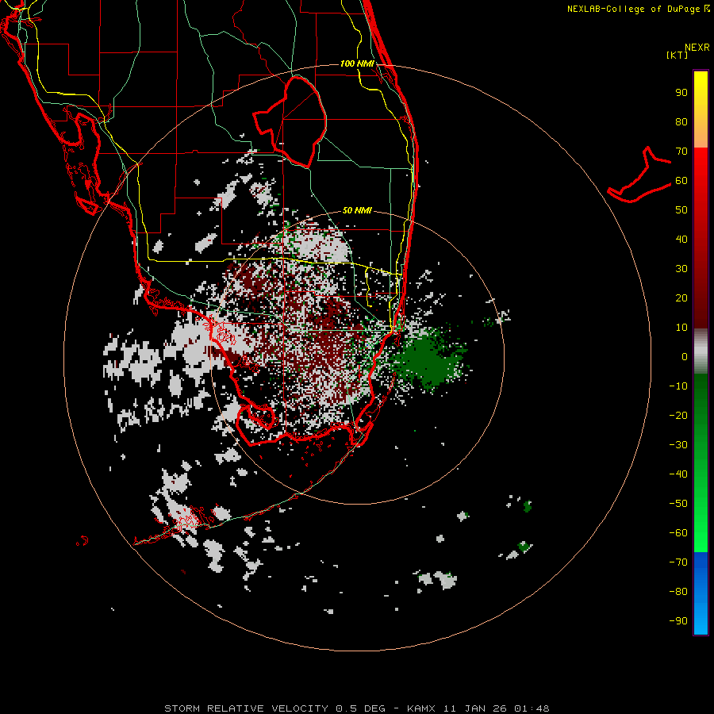Click the -50 value on velocity scale
714x714 pixels.
click(x=678, y=504)
